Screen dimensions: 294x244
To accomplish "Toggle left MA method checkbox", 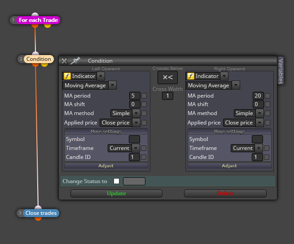I will click(144, 113).
